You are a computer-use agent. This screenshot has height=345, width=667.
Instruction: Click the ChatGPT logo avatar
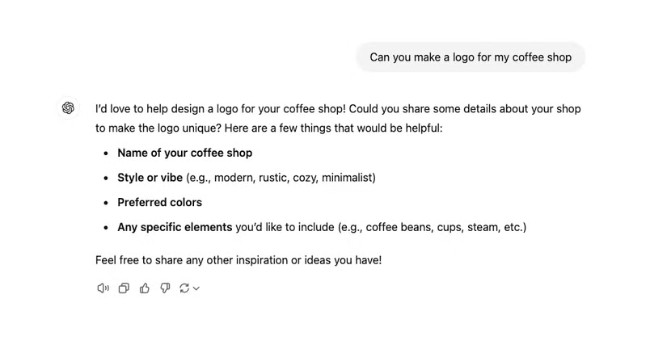tap(68, 108)
